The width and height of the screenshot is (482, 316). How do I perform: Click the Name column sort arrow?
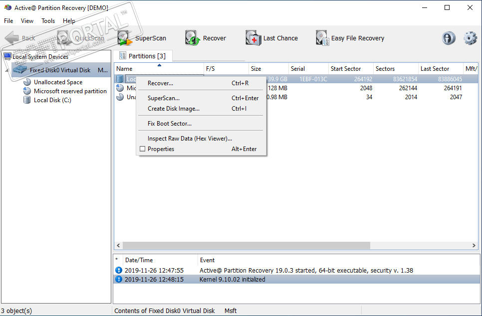pos(159,65)
